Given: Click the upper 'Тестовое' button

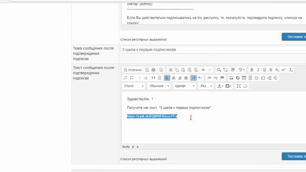Looking at the screenshot, I should click(294, 37).
